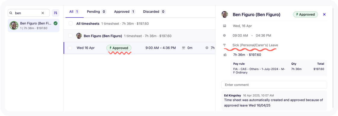
Task: Clear the search text with X icon
Action: 43,13
